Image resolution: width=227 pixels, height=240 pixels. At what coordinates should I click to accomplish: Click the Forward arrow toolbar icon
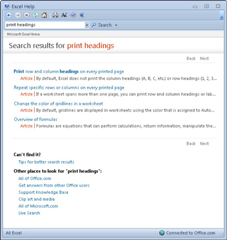(18, 15)
